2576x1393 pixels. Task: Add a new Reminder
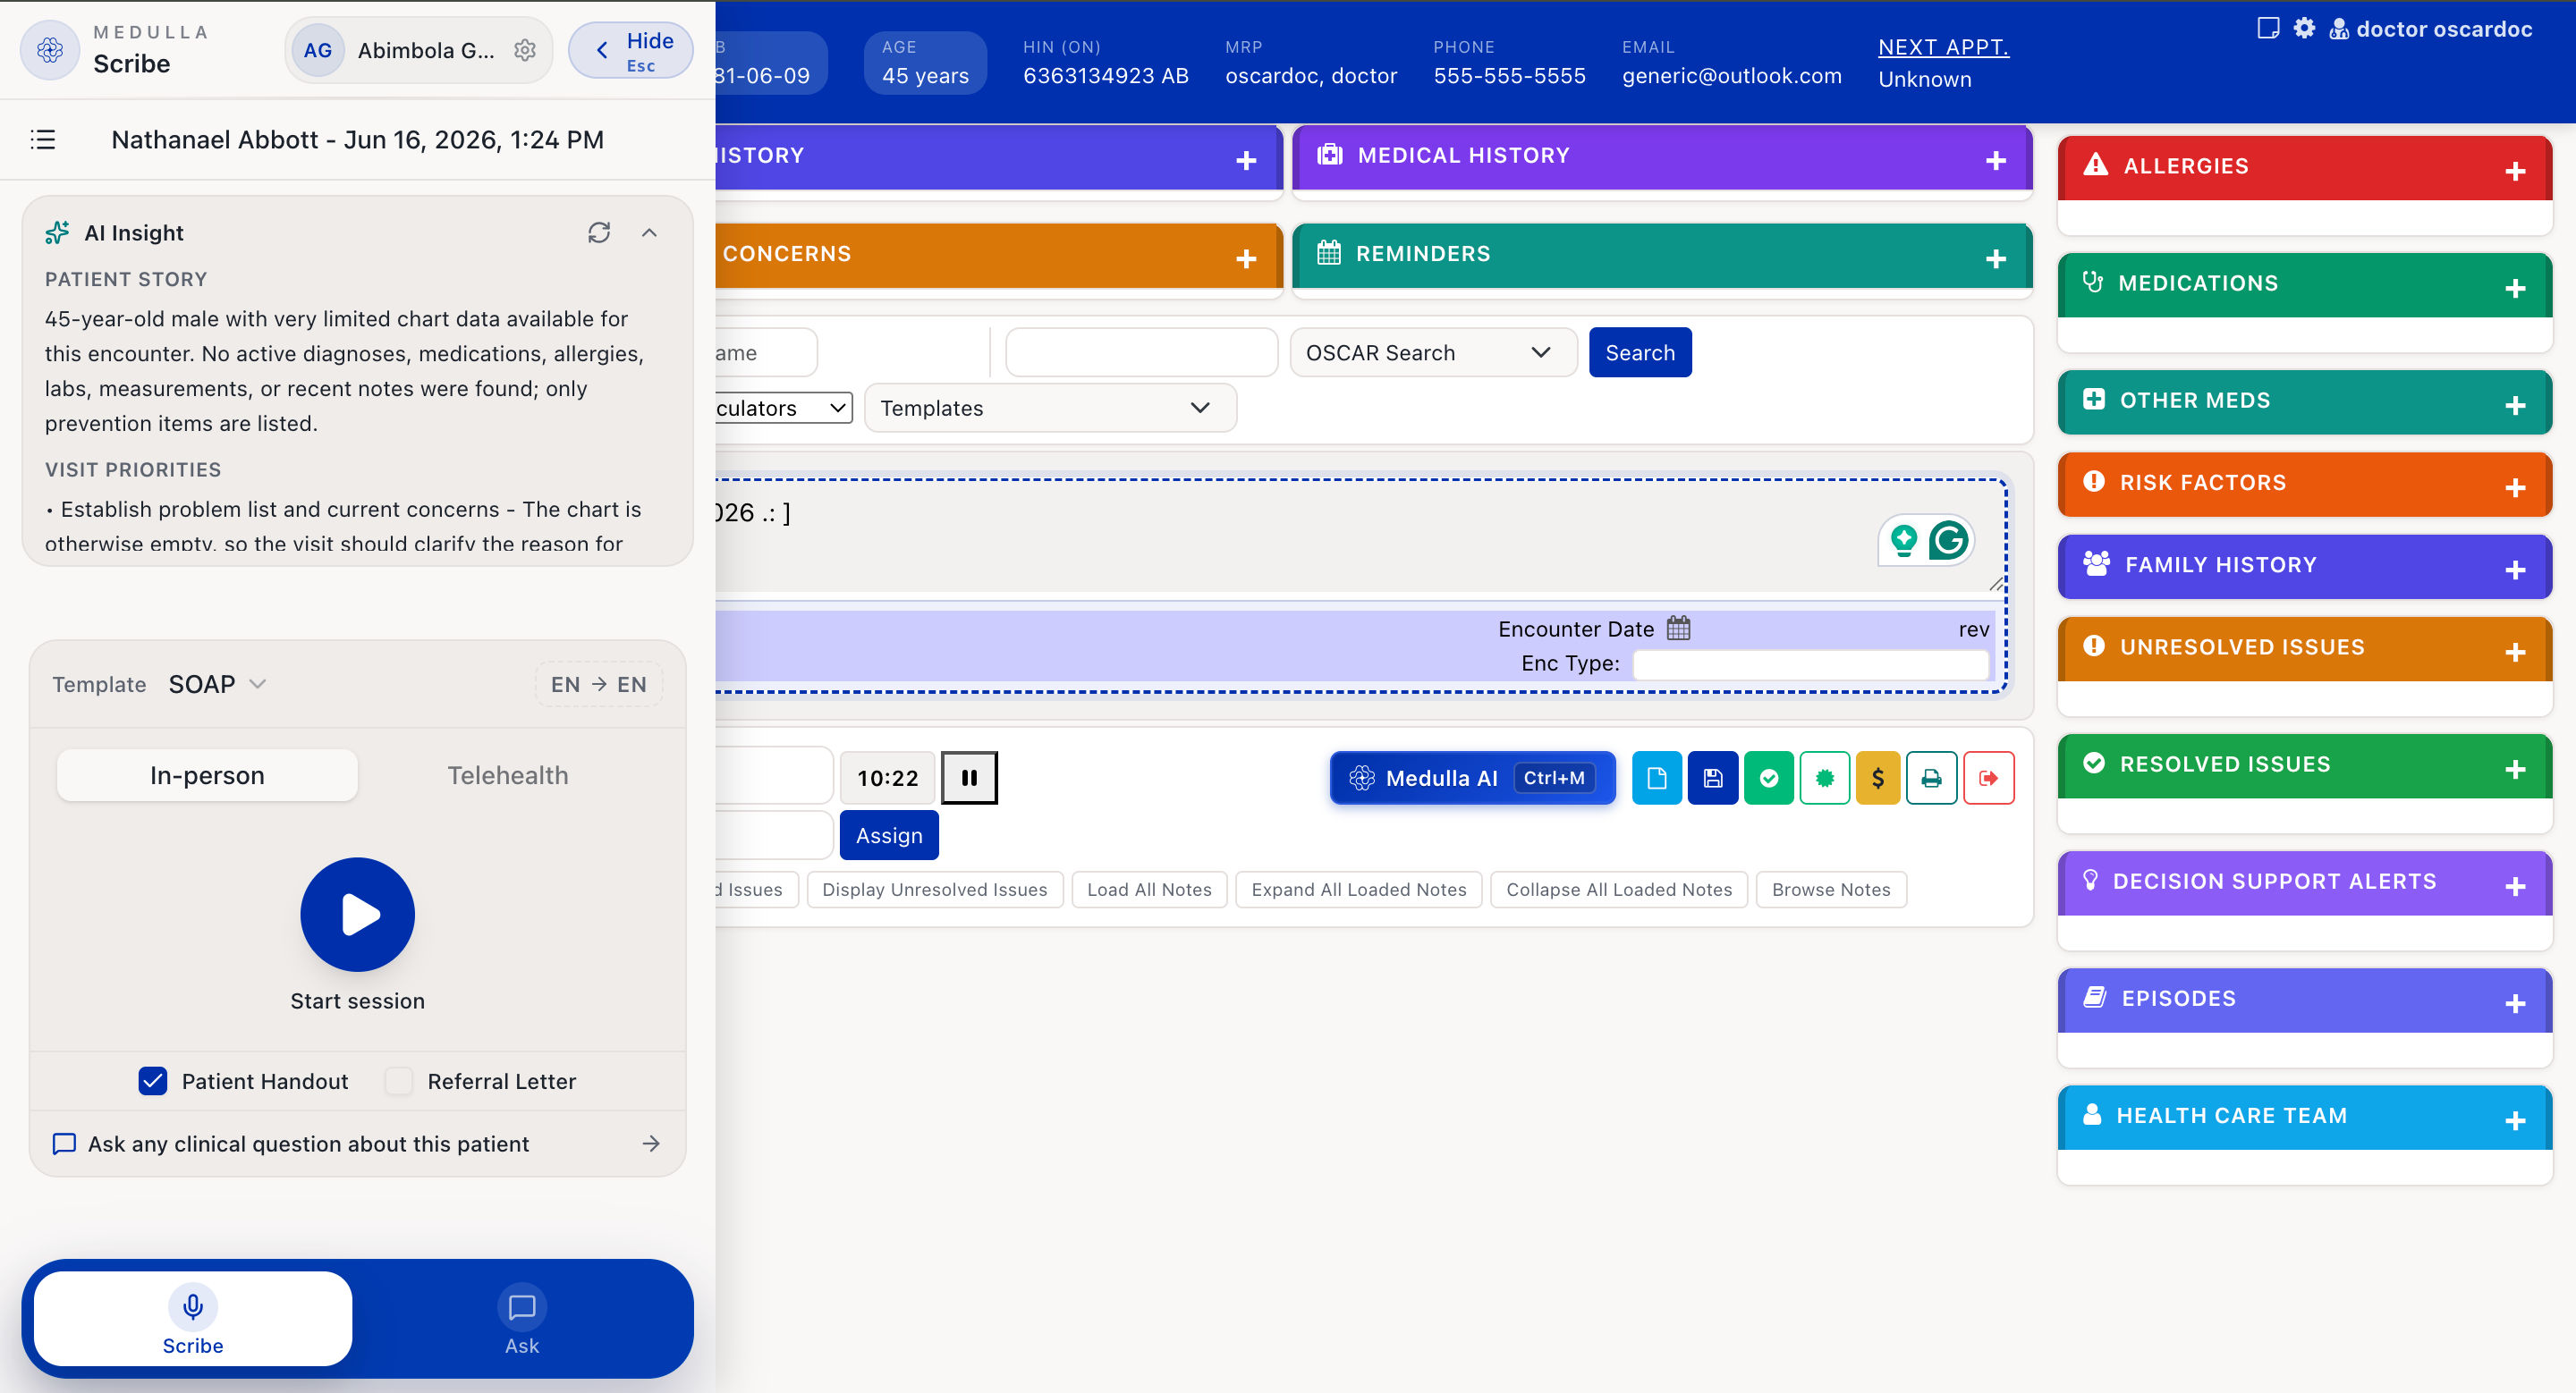(1996, 258)
